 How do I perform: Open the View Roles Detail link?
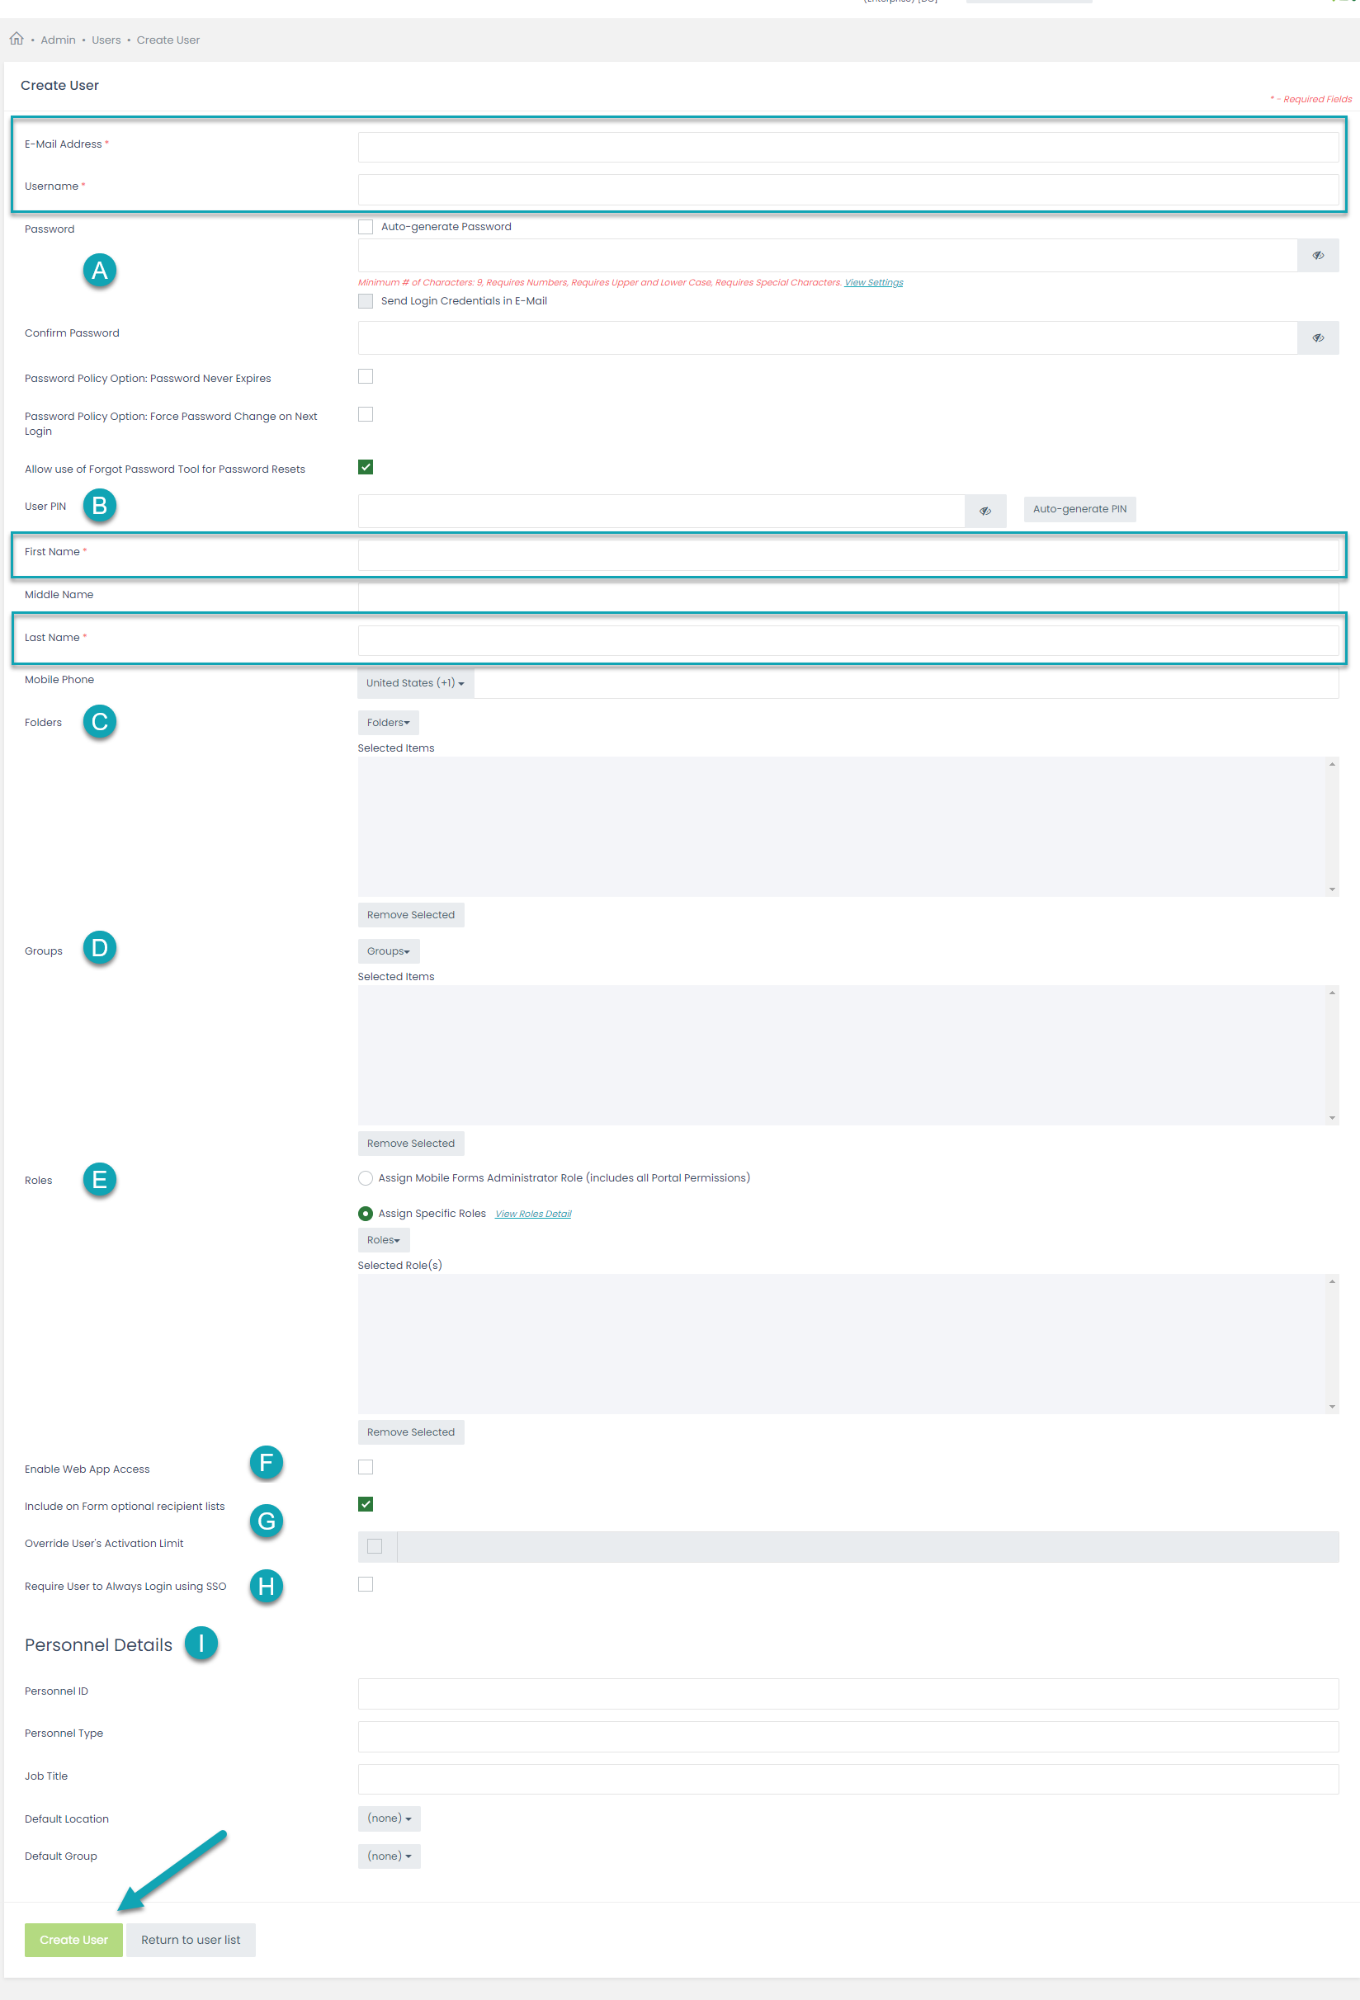click(x=533, y=1215)
